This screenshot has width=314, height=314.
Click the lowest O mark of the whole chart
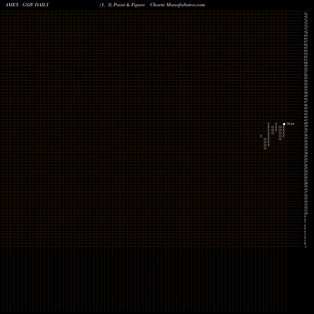point(265,148)
